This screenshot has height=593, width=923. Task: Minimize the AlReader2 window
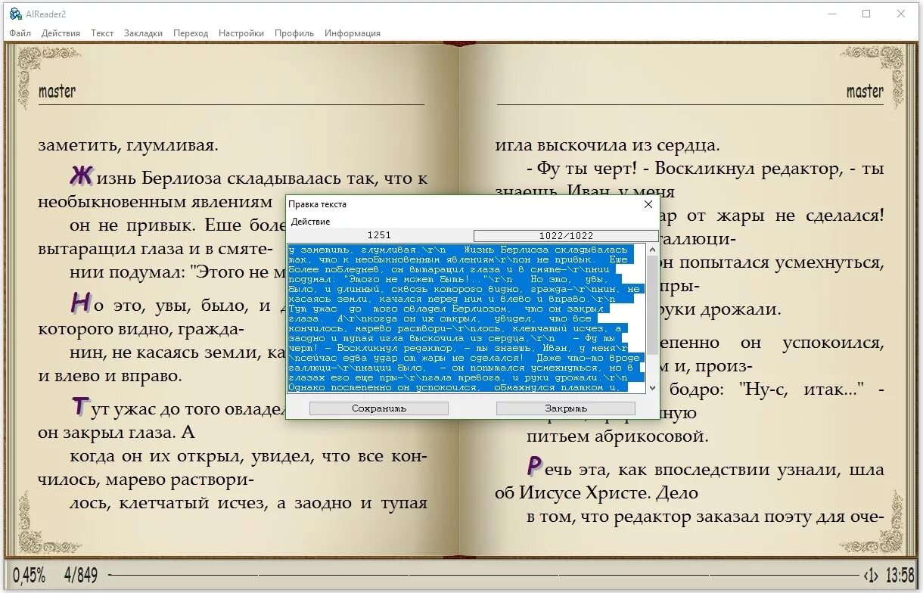coord(831,14)
